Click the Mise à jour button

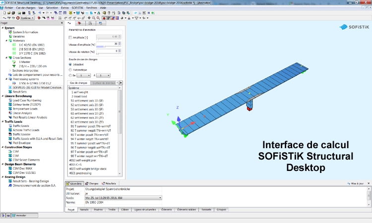[356, 183]
